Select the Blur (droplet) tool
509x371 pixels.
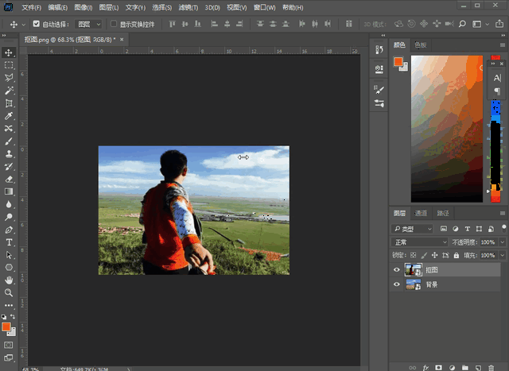point(9,204)
